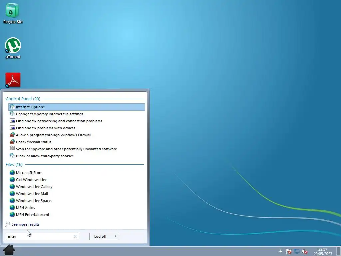
Task: Click the muted volume tray icon
Action: [305, 251]
